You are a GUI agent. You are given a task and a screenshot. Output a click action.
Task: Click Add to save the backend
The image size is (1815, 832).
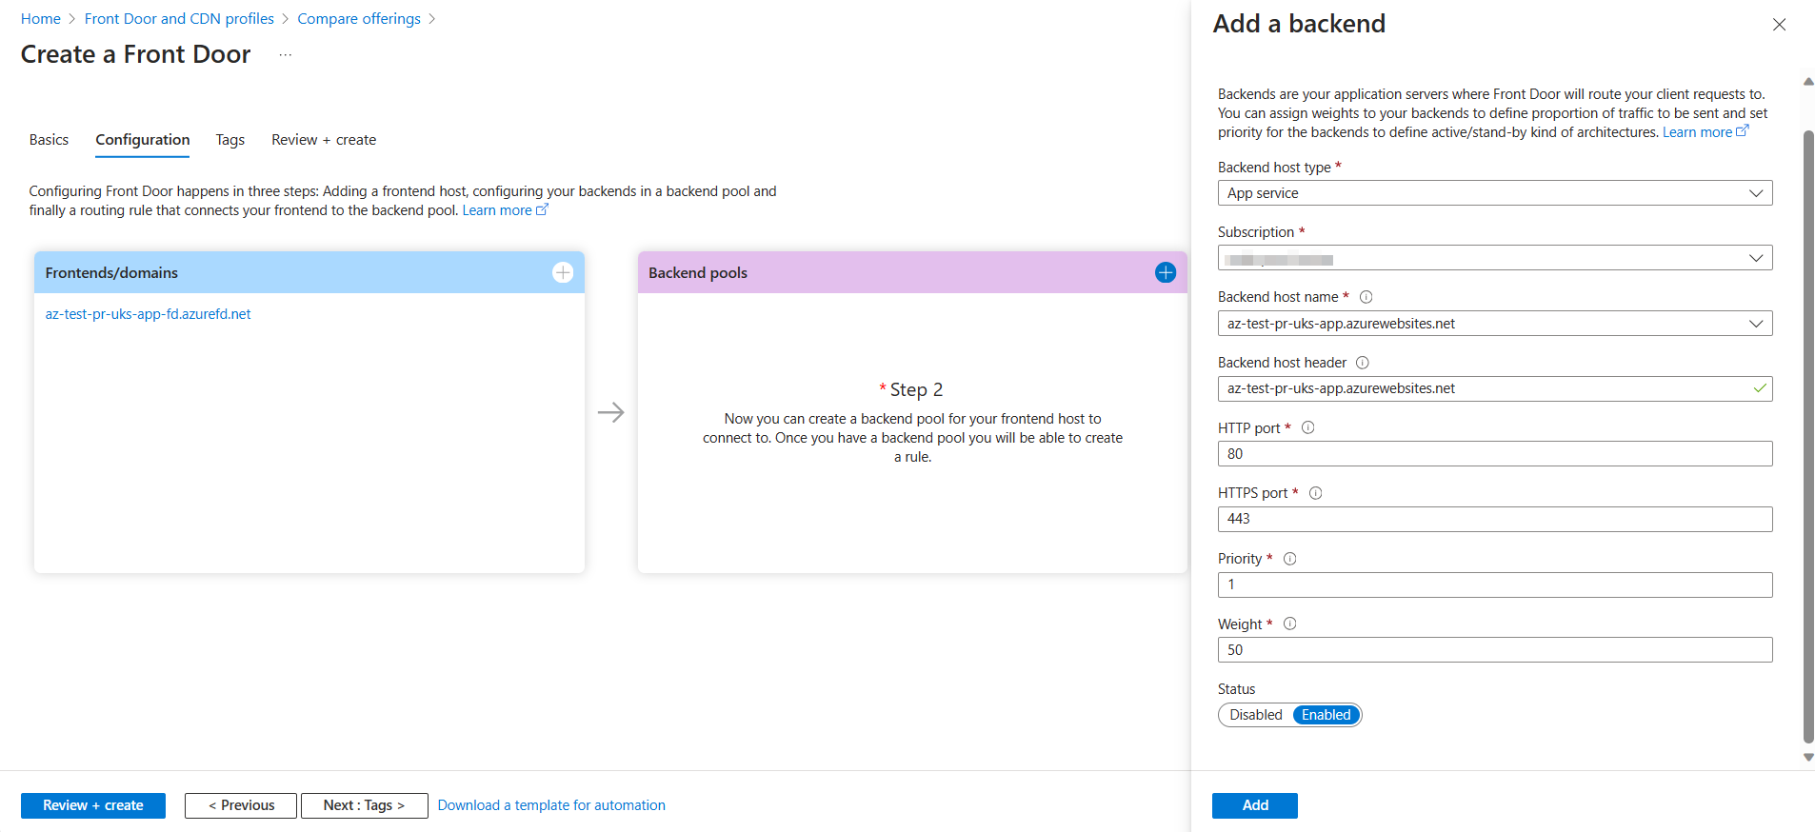click(1254, 805)
